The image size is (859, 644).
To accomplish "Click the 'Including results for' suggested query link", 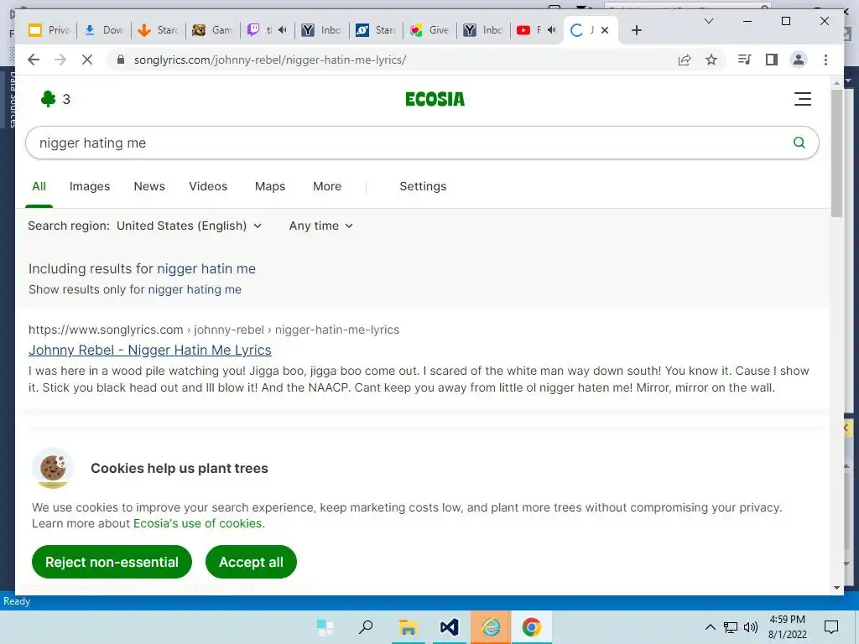I will (x=206, y=269).
